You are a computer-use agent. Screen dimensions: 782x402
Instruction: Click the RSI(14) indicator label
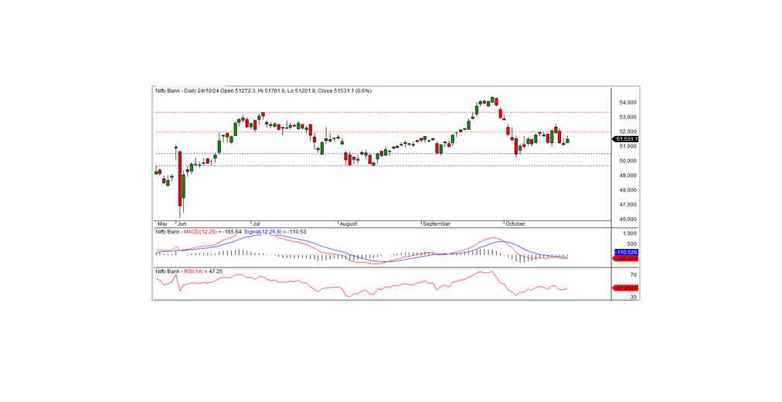tap(192, 271)
